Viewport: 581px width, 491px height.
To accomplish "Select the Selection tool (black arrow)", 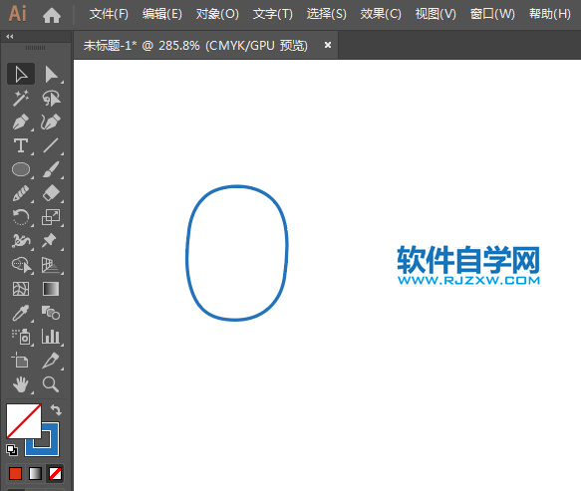I will (x=21, y=74).
